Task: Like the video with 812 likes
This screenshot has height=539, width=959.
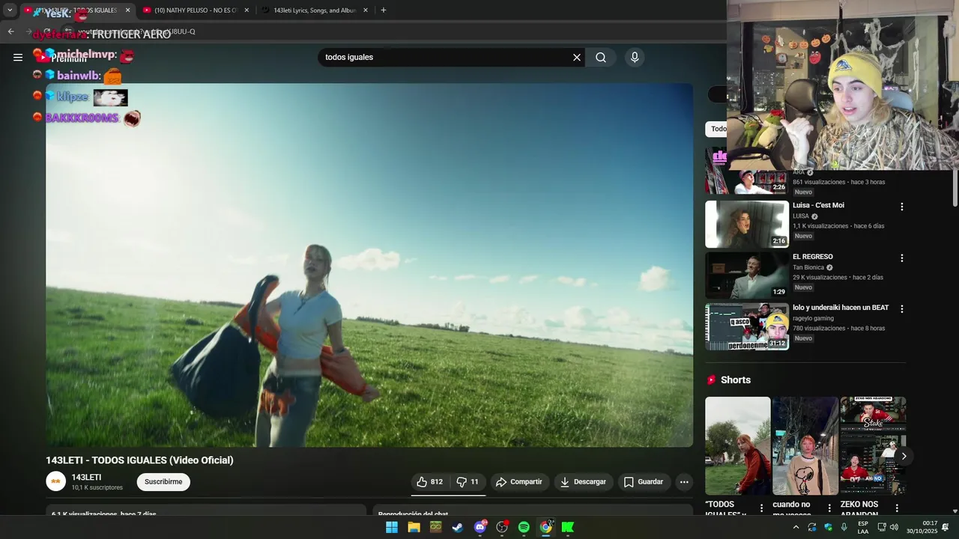Action: click(430, 482)
